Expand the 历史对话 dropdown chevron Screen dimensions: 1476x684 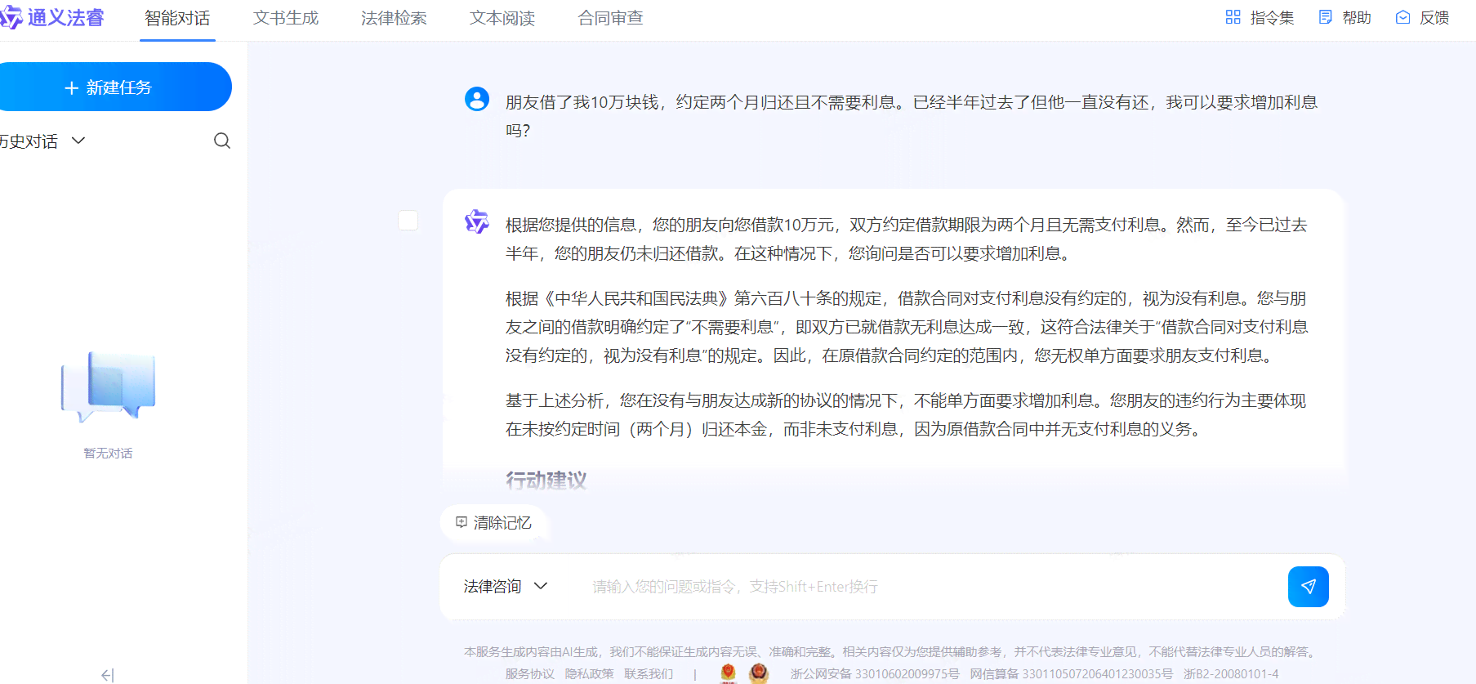78,141
